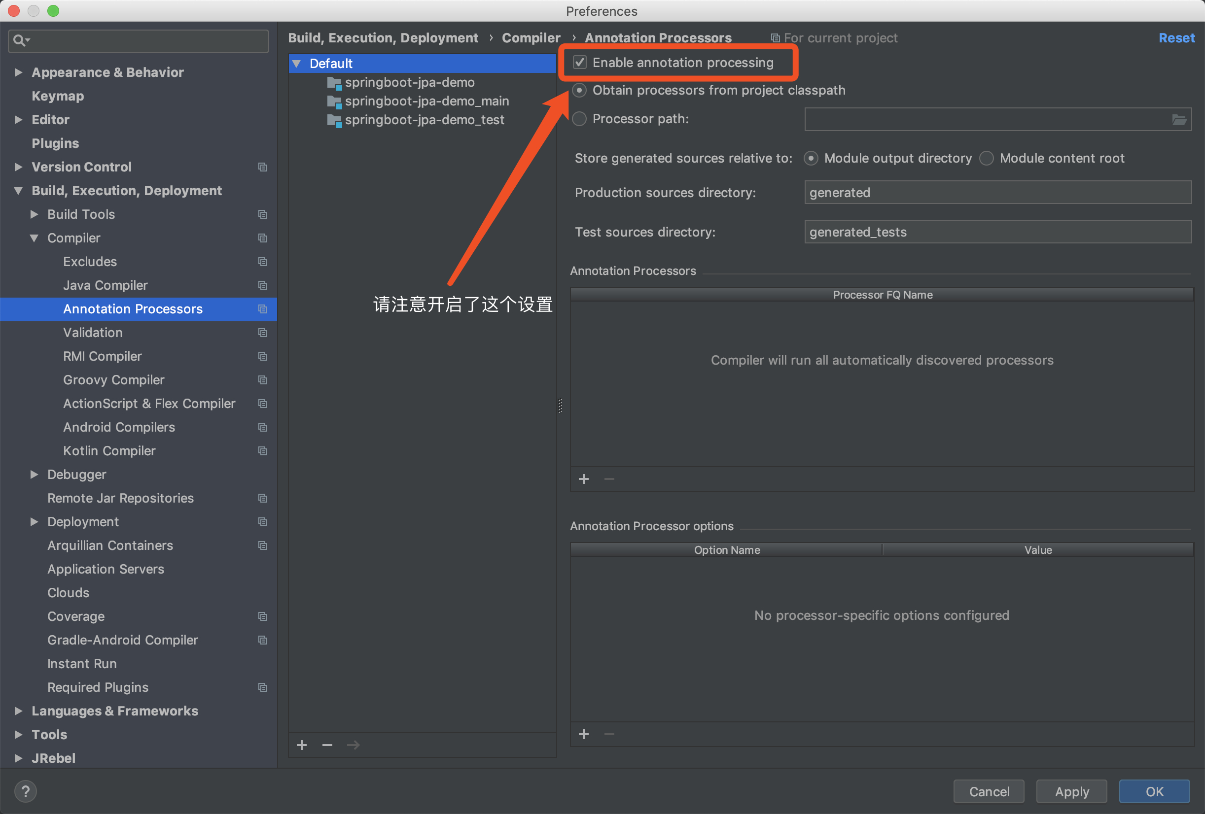Click the Reset link
Viewport: 1205px width, 814px height.
(x=1176, y=38)
